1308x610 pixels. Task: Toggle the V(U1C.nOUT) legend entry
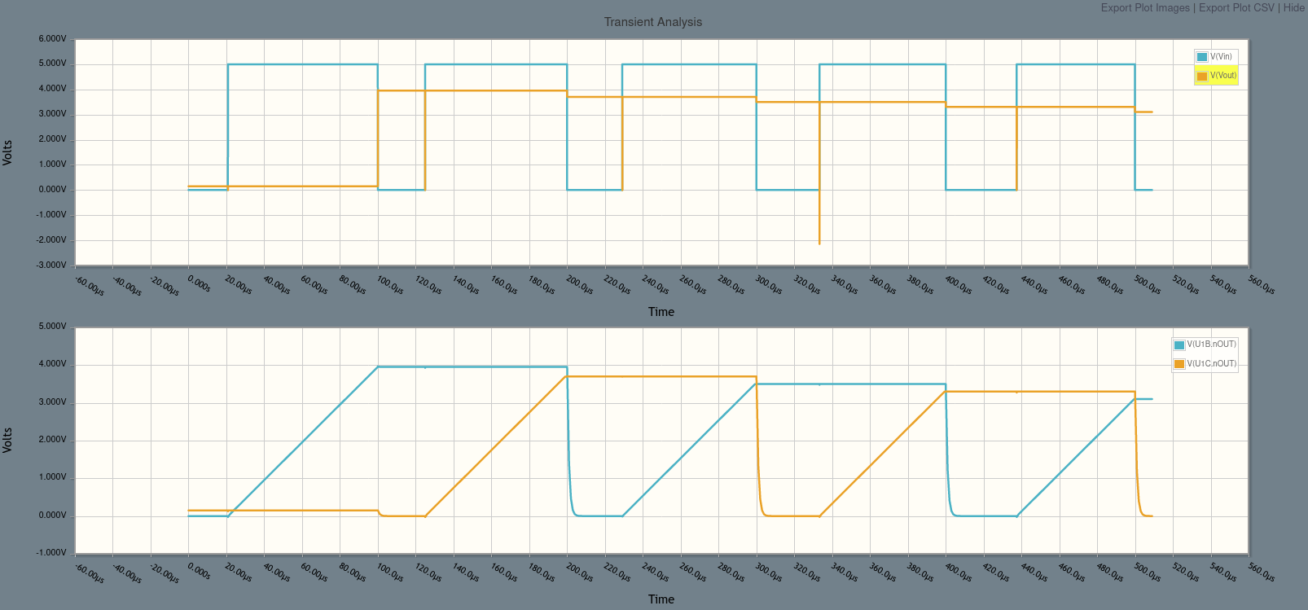[1211, 364]
